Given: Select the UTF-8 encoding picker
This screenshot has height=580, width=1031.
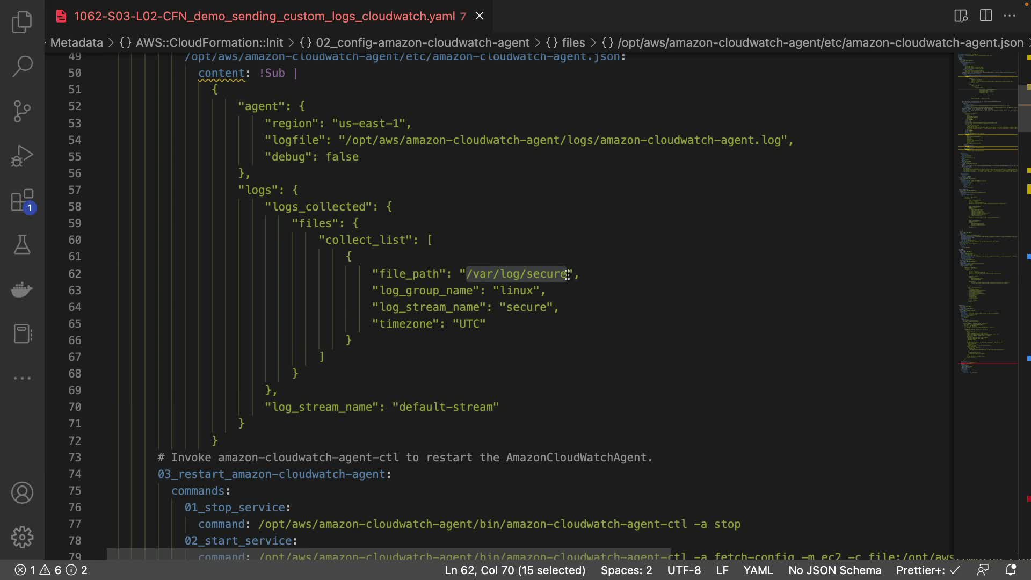Looking at the screenshot, I should point(684,570).
